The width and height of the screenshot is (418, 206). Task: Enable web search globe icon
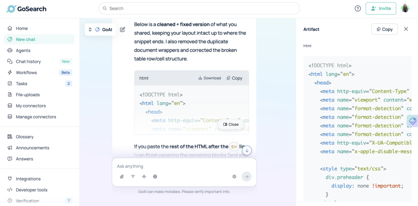155,177
